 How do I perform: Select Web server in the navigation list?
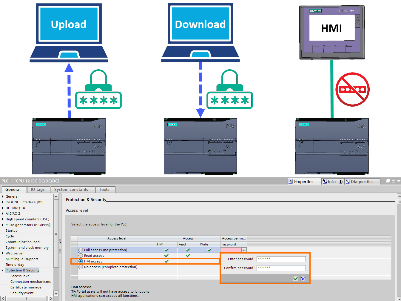click(14, 253)
